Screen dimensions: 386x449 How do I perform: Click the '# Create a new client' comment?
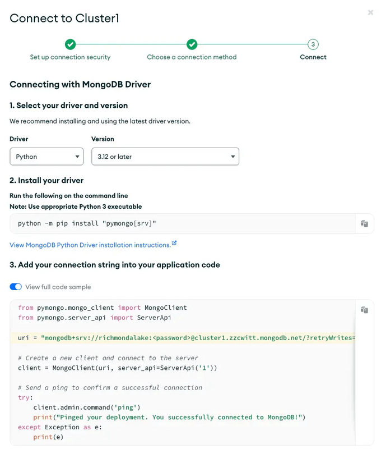click(108, 358)
